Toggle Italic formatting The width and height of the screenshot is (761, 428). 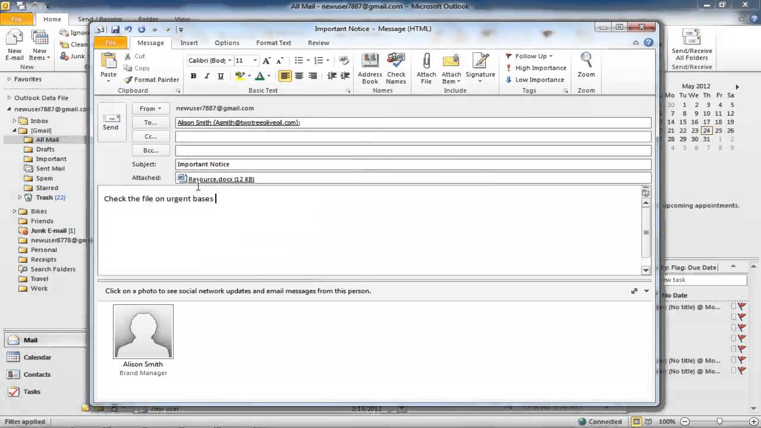pos(207,76)
